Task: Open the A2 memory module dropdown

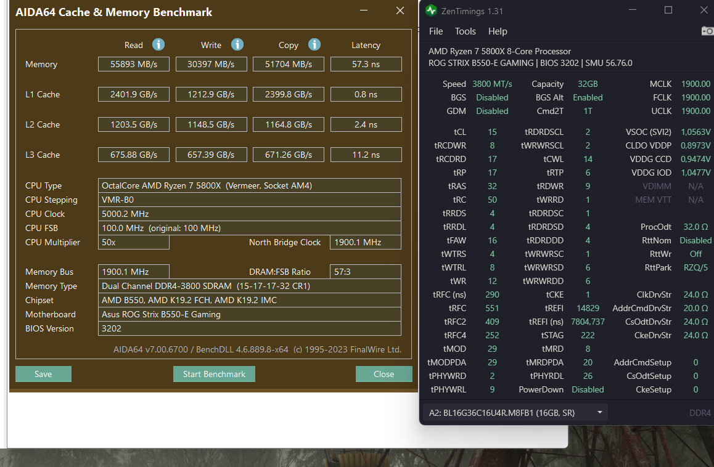Action: (515, 413)
